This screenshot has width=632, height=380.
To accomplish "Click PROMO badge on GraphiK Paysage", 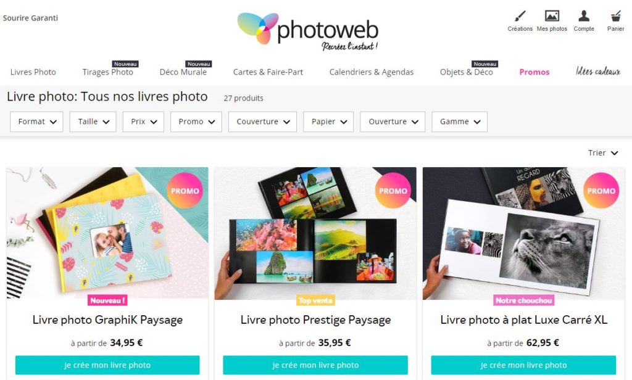I will [185, 191].
